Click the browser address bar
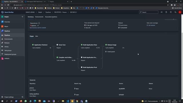Image resolution: width=183 pixels, height=103 pixels. (89, 5)
